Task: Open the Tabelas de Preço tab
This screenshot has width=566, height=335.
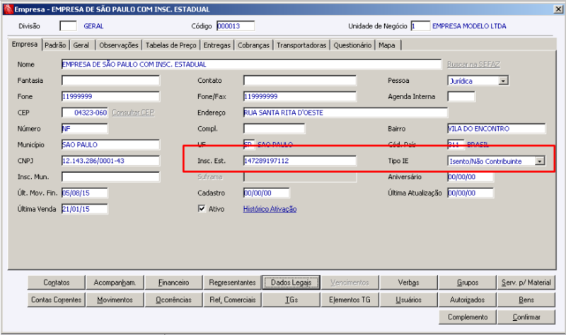Action: [x=171, y=45]
